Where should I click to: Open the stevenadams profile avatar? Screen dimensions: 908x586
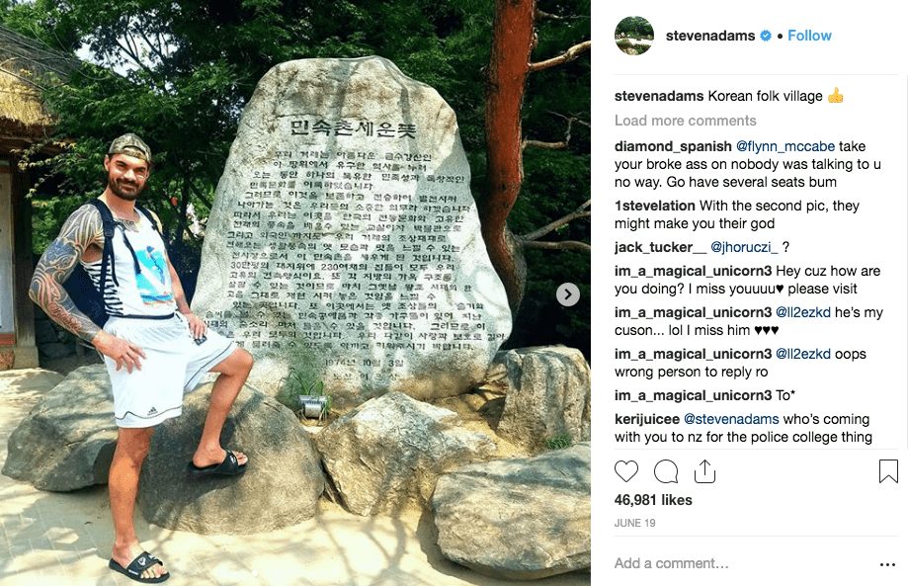coord(634,36)
